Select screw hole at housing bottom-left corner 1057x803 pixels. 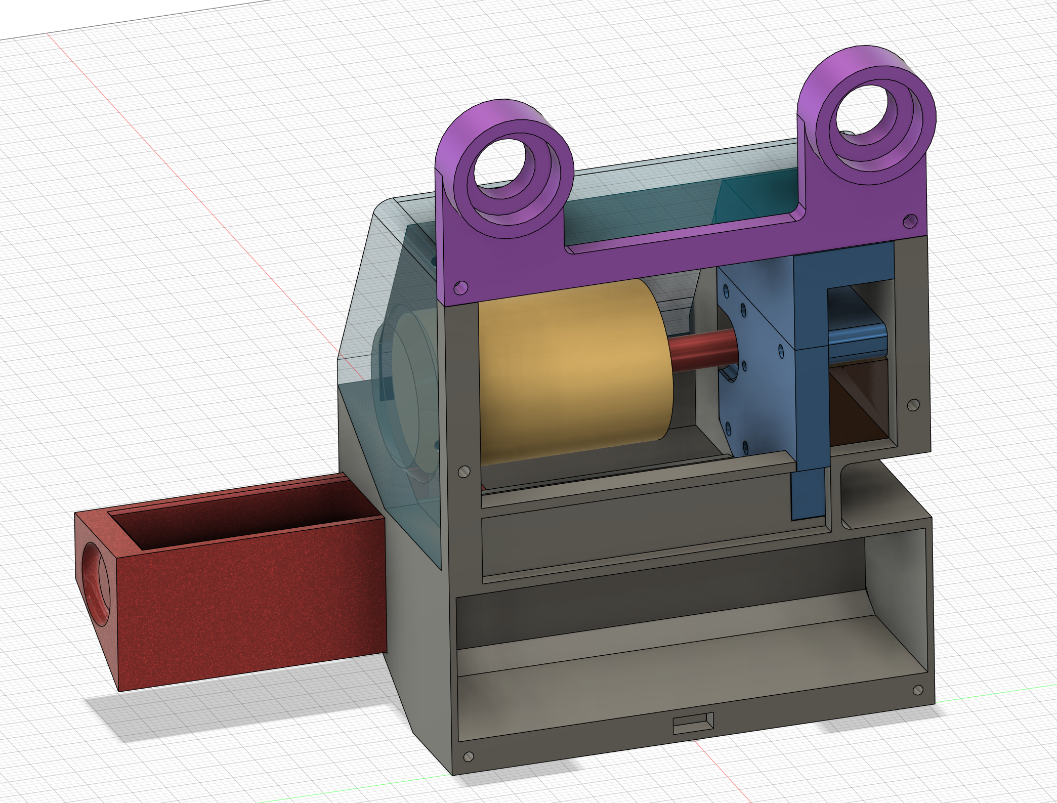coord(469,757)
